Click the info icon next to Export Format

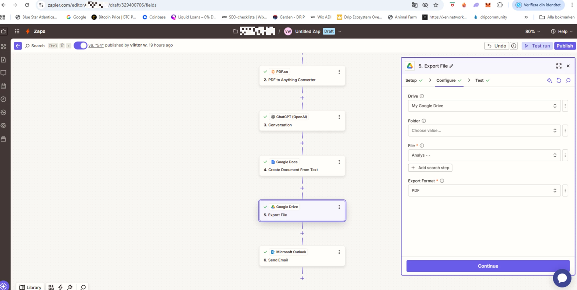click(x=442, y=181)
